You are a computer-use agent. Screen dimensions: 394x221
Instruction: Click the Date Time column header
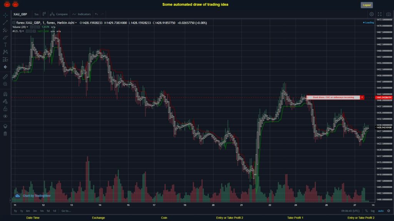pyautogui.click(x=33, y=218)
